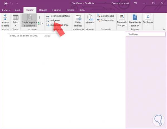Click Copia impresa de archivo icon

(x=30, y=17)
